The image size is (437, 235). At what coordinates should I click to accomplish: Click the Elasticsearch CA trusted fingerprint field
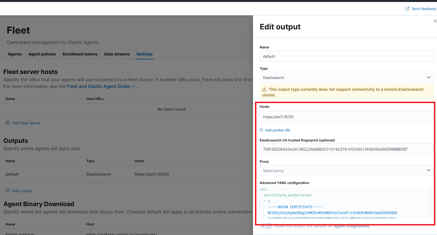(x=347, y=149)
